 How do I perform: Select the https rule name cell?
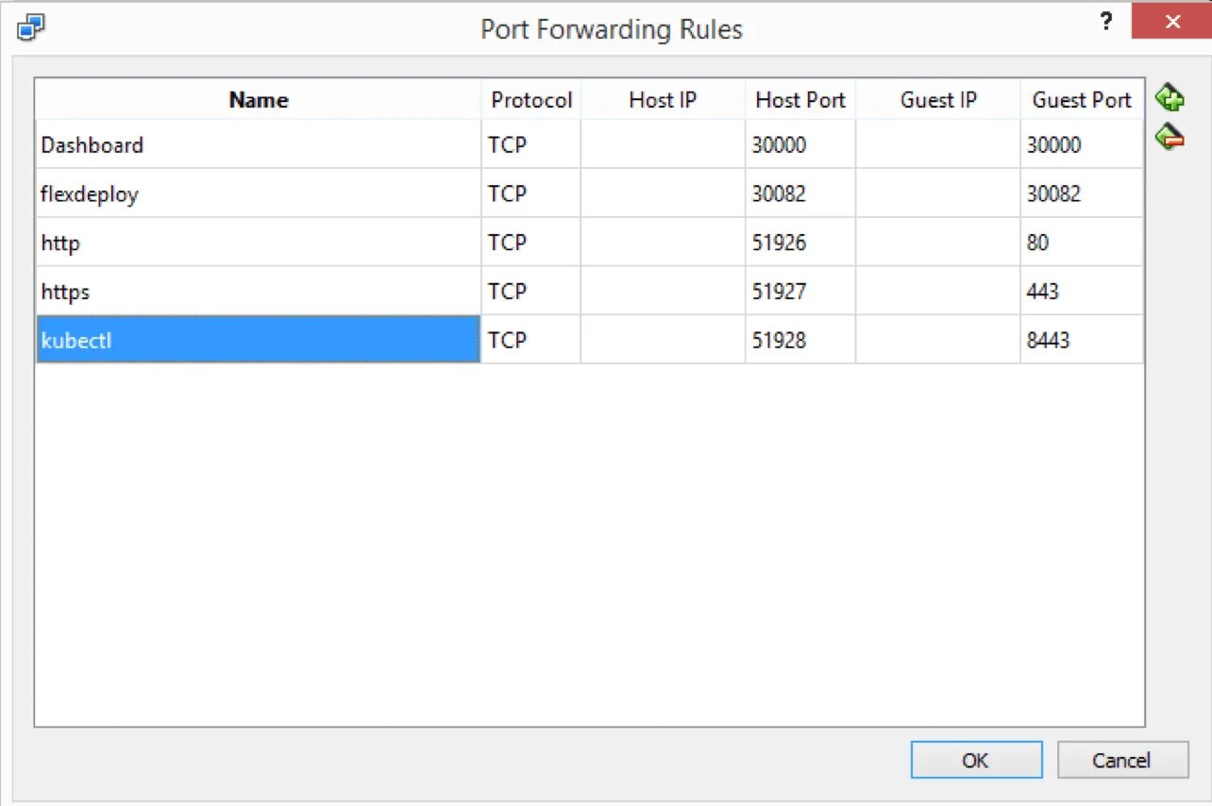coord(258,292)
